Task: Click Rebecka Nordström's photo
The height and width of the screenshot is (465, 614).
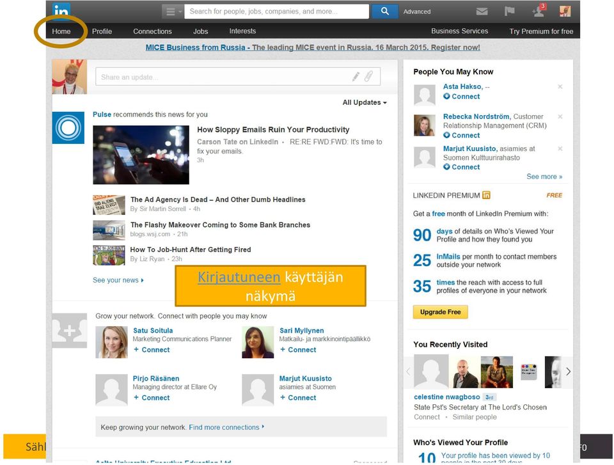Action: pos(425,125)
